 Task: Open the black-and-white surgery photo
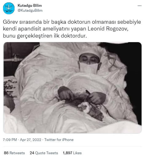coord(72,88)
